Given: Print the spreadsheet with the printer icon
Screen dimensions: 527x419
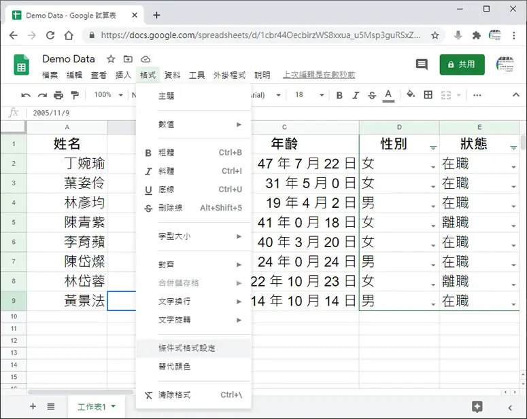Looking at the screenshot, I should pyautogui.click(x=58, y=95).
